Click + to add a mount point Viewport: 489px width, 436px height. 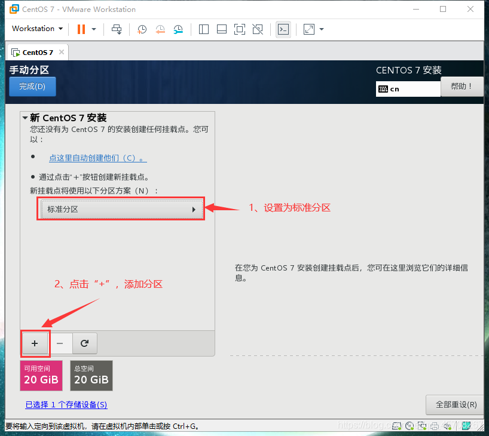point(35,343)
